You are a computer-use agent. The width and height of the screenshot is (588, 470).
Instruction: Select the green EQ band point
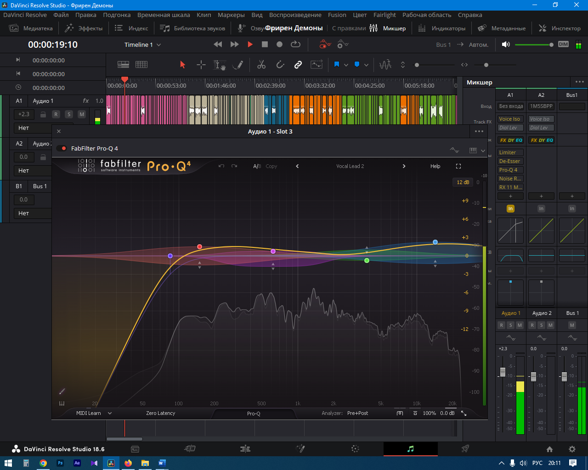click(x=367, y=260)
